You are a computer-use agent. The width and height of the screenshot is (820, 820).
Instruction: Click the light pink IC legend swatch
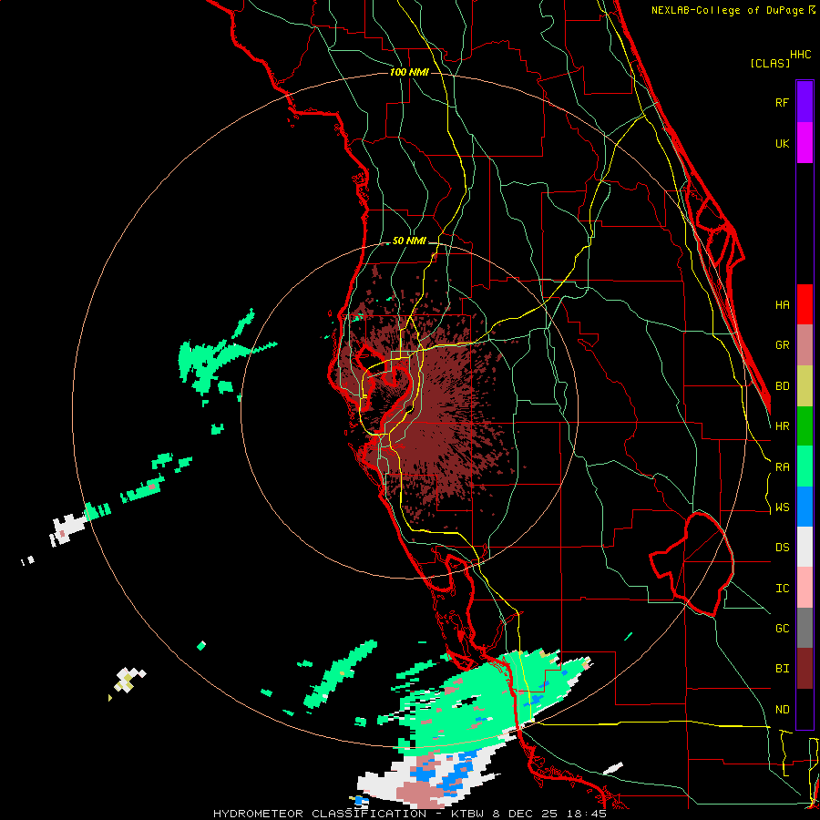[805, 588]
